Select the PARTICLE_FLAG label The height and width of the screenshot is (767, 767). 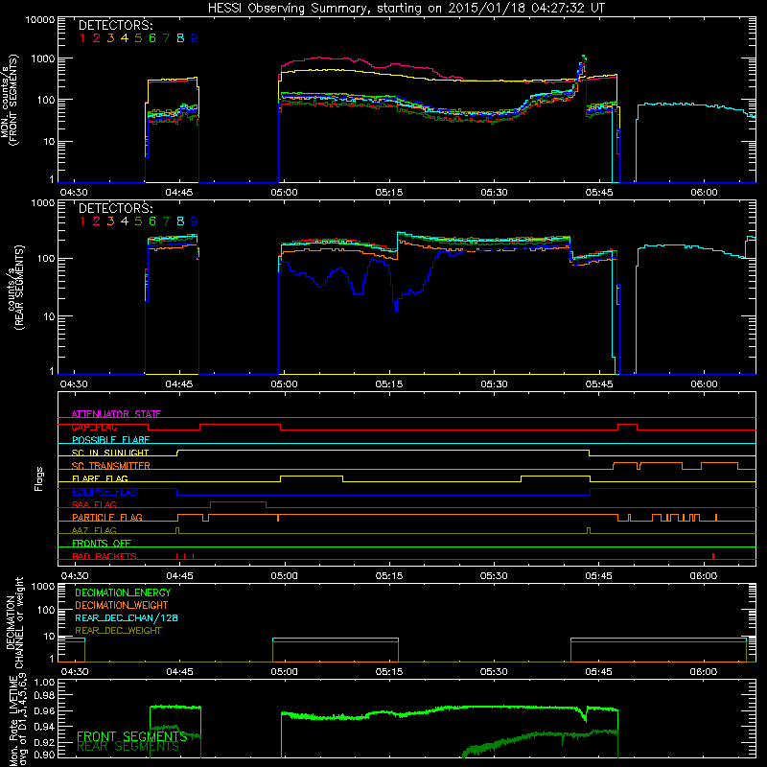(x=107, y=517)
